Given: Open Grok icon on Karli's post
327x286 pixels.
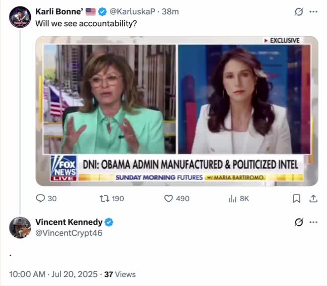Looking at the screenshot, I should [299, 11].
